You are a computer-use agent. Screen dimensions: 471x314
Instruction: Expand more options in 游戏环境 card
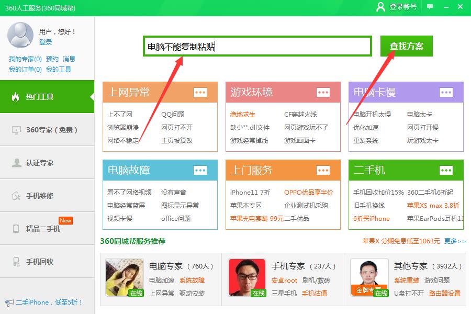tap(323, 92)
